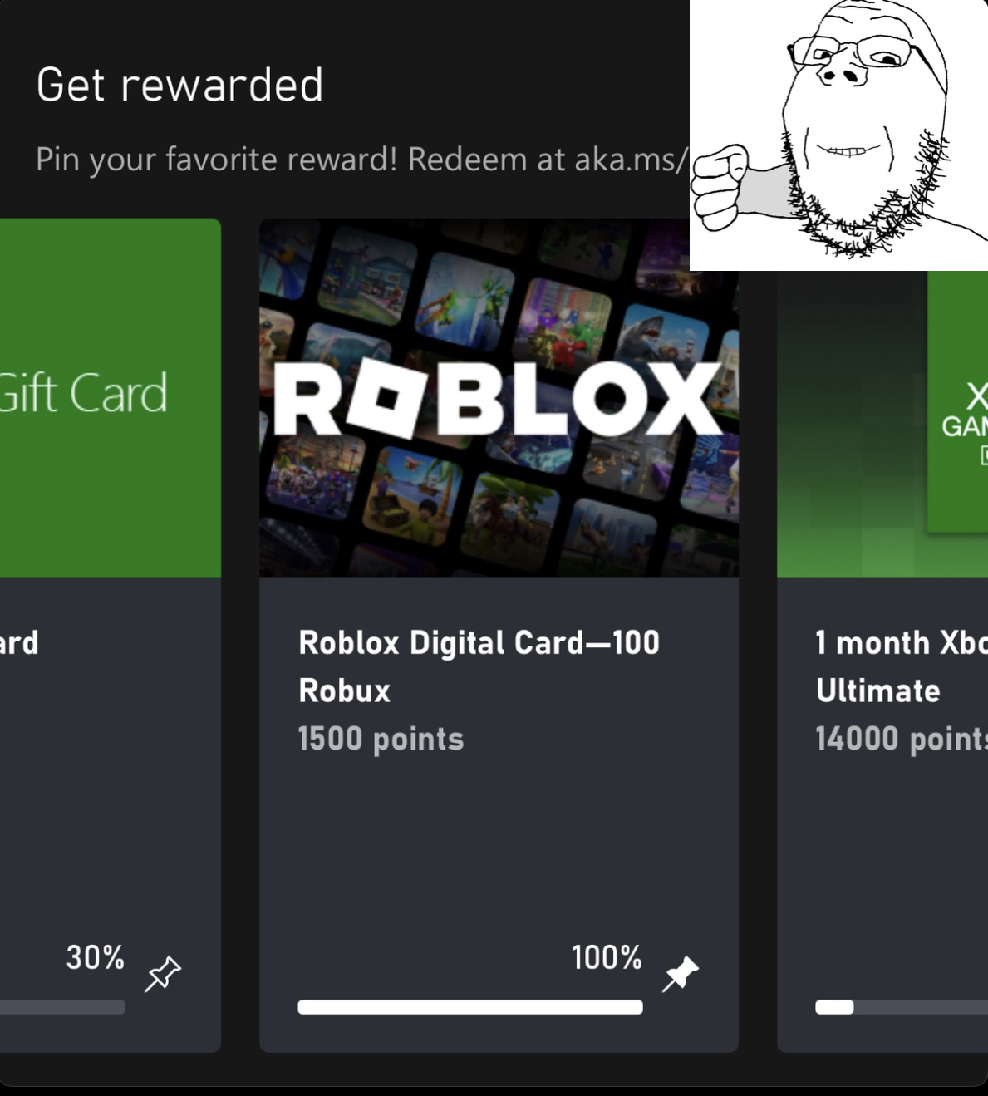Click the Roblox 100% progress bar
Viewport: 988px width, 1096px height.
click(x=470, y=1007)
